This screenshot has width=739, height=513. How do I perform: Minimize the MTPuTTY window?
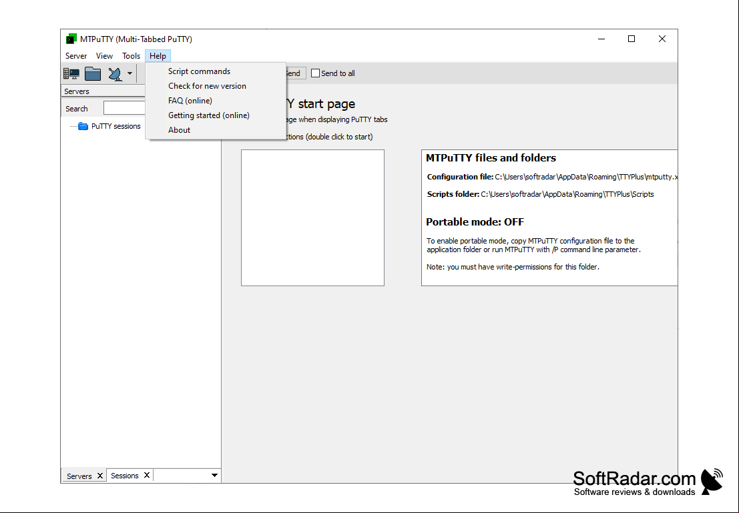pyautogui.click(x=601, y=39)
